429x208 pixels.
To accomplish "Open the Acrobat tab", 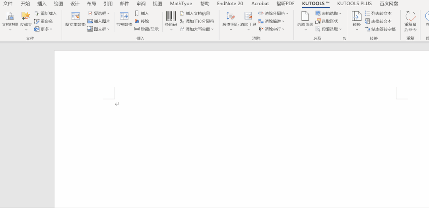I will pyautogui.click(x=260, y=4).
